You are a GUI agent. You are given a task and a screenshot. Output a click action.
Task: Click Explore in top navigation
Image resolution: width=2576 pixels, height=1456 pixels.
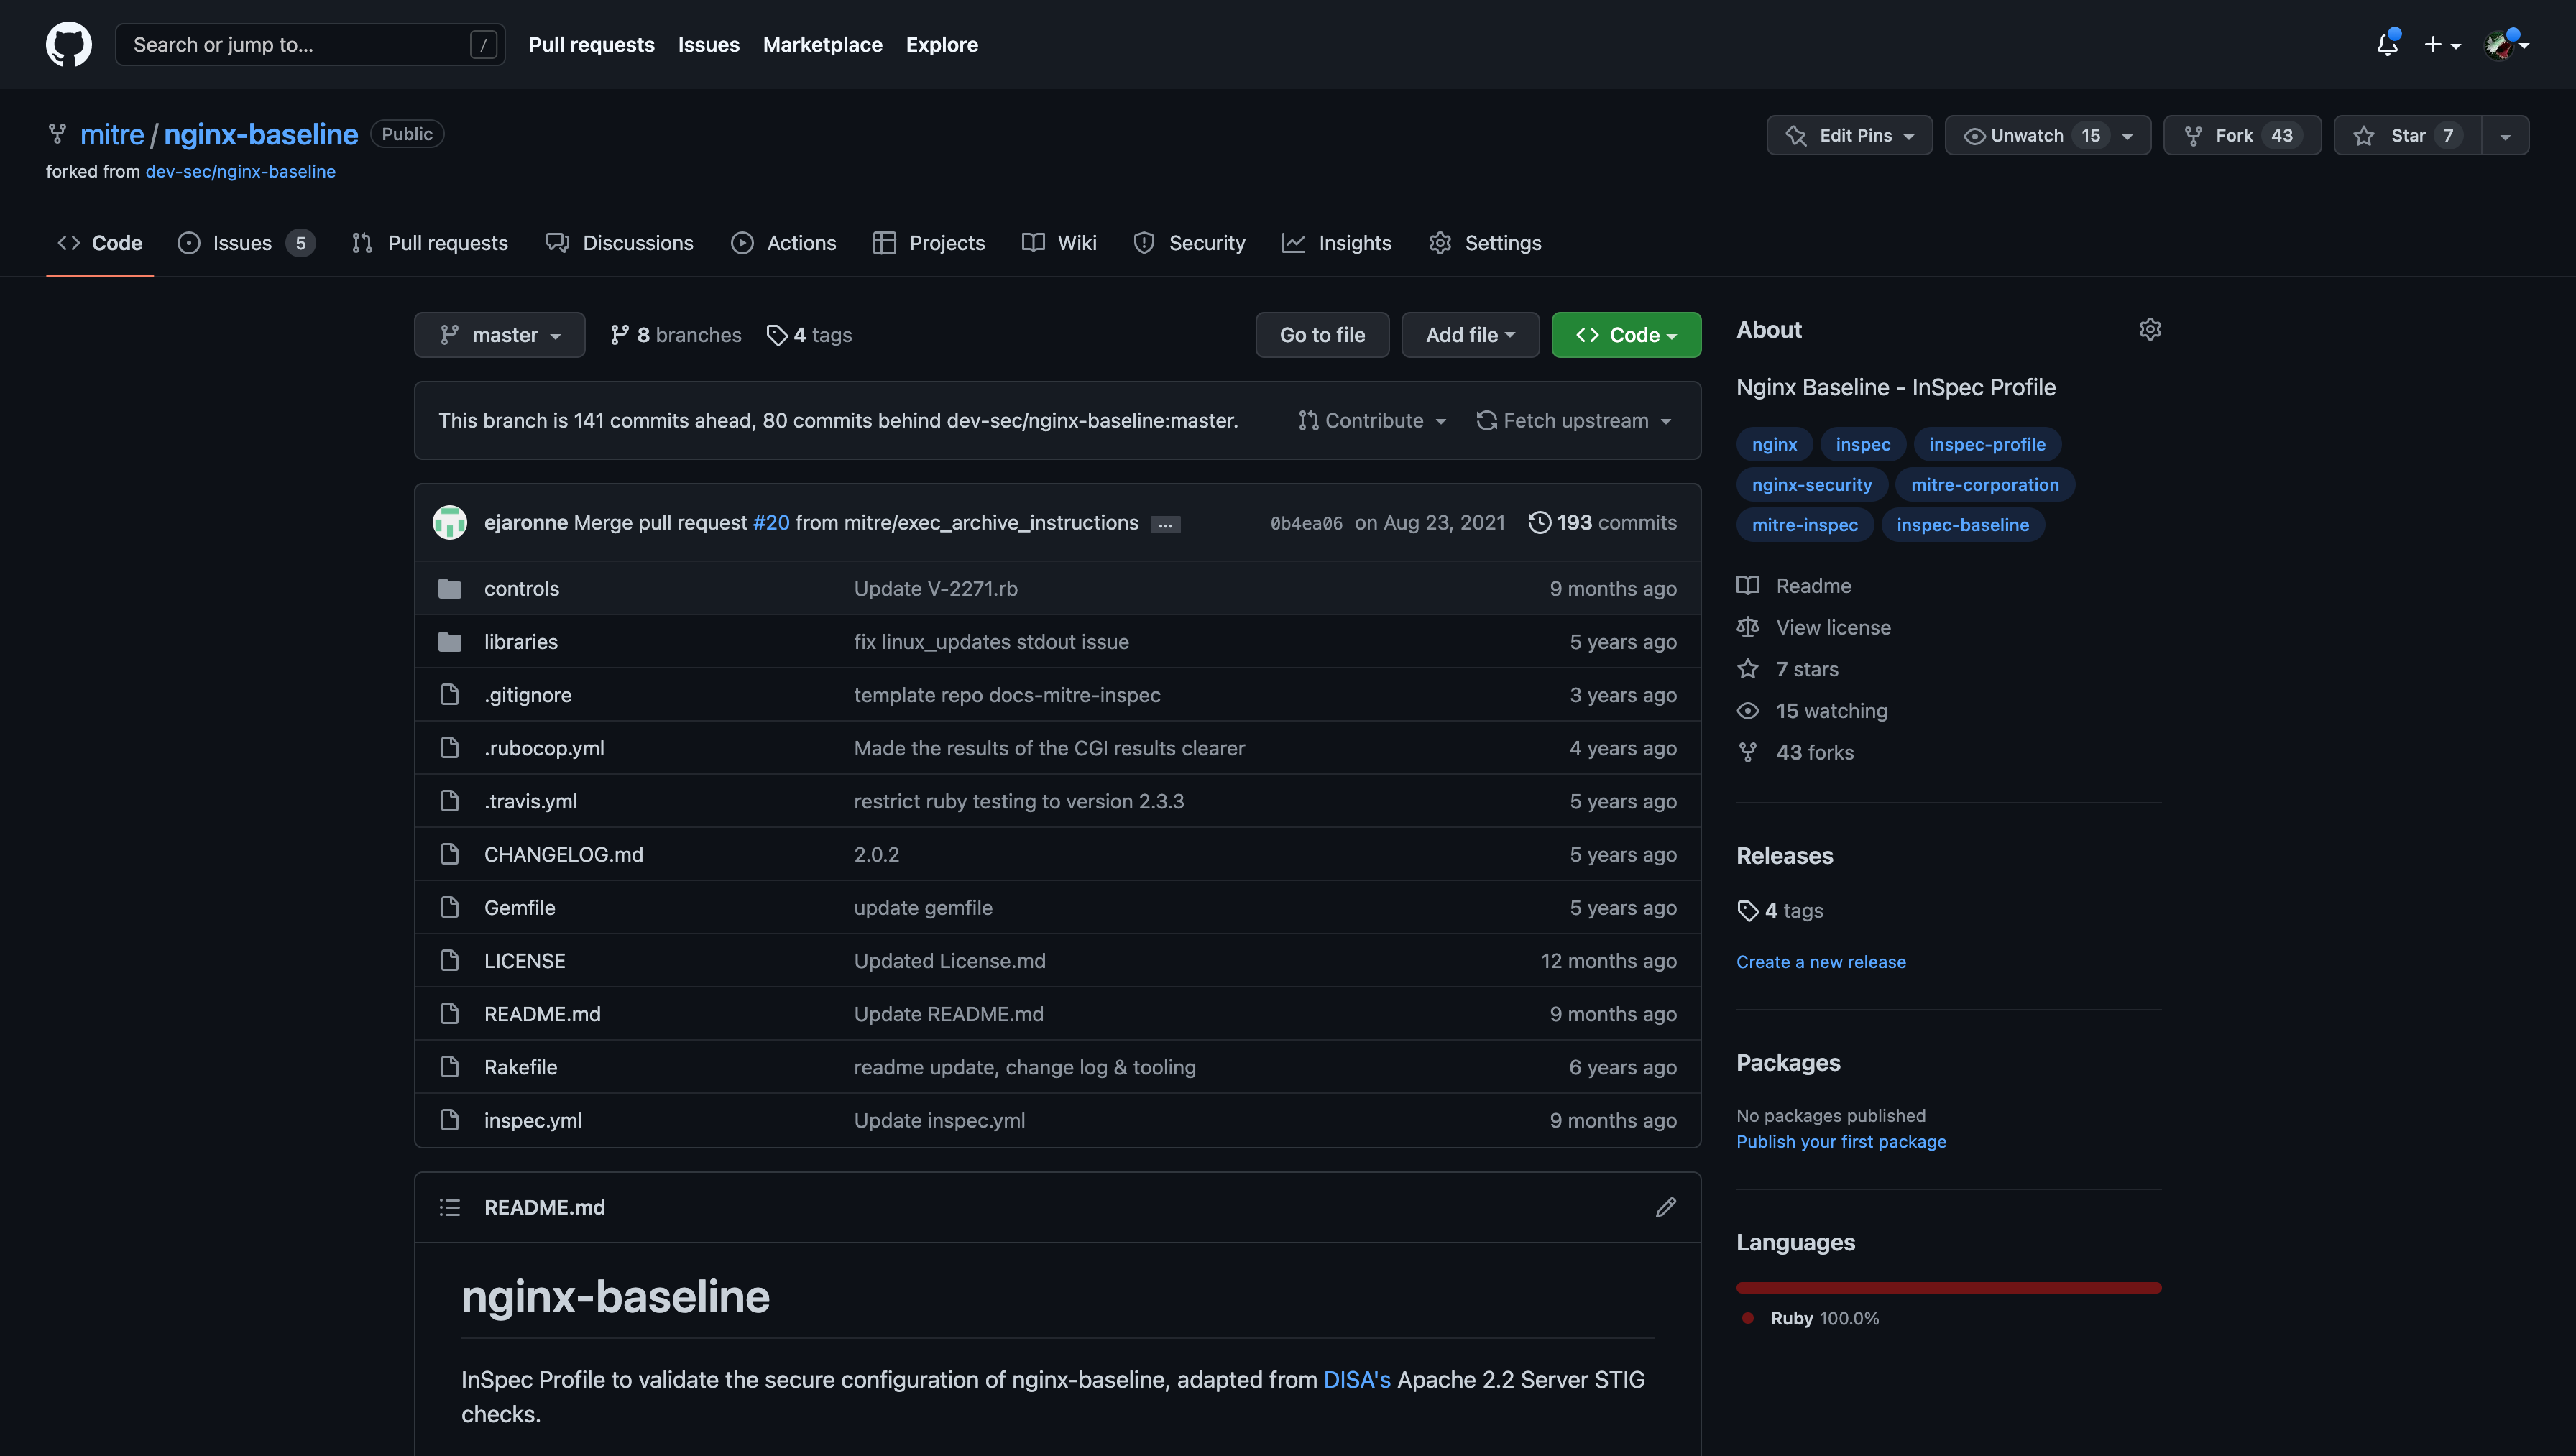942,45
